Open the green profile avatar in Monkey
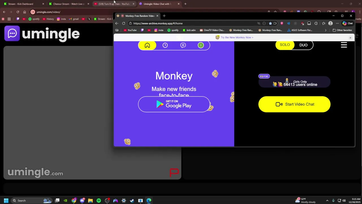The width and height of the screenshot is (362, 204). (x=201, y=45)
